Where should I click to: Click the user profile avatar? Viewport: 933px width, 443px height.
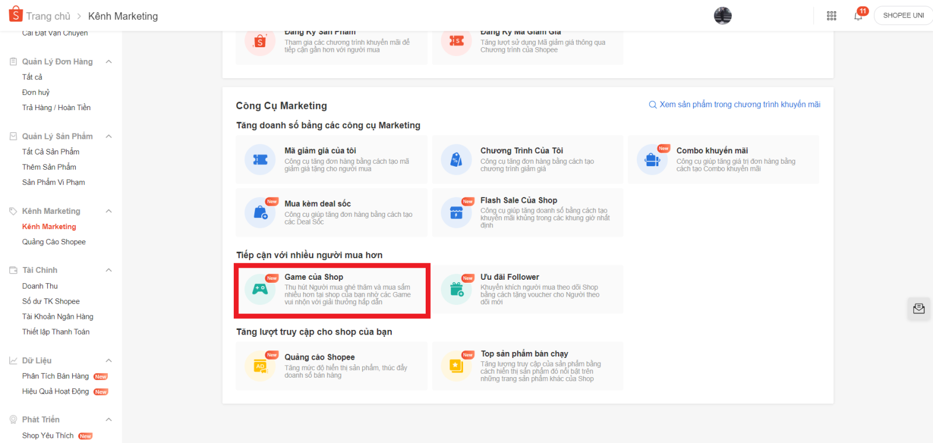(x=722, y=16)
